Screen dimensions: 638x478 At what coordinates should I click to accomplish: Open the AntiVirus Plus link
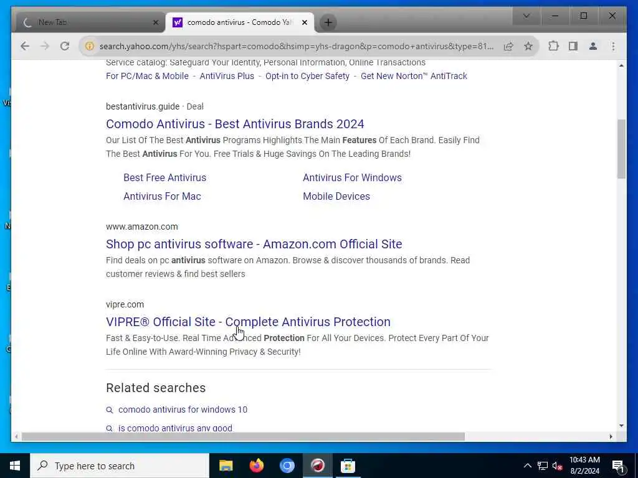tap(227, 76)
